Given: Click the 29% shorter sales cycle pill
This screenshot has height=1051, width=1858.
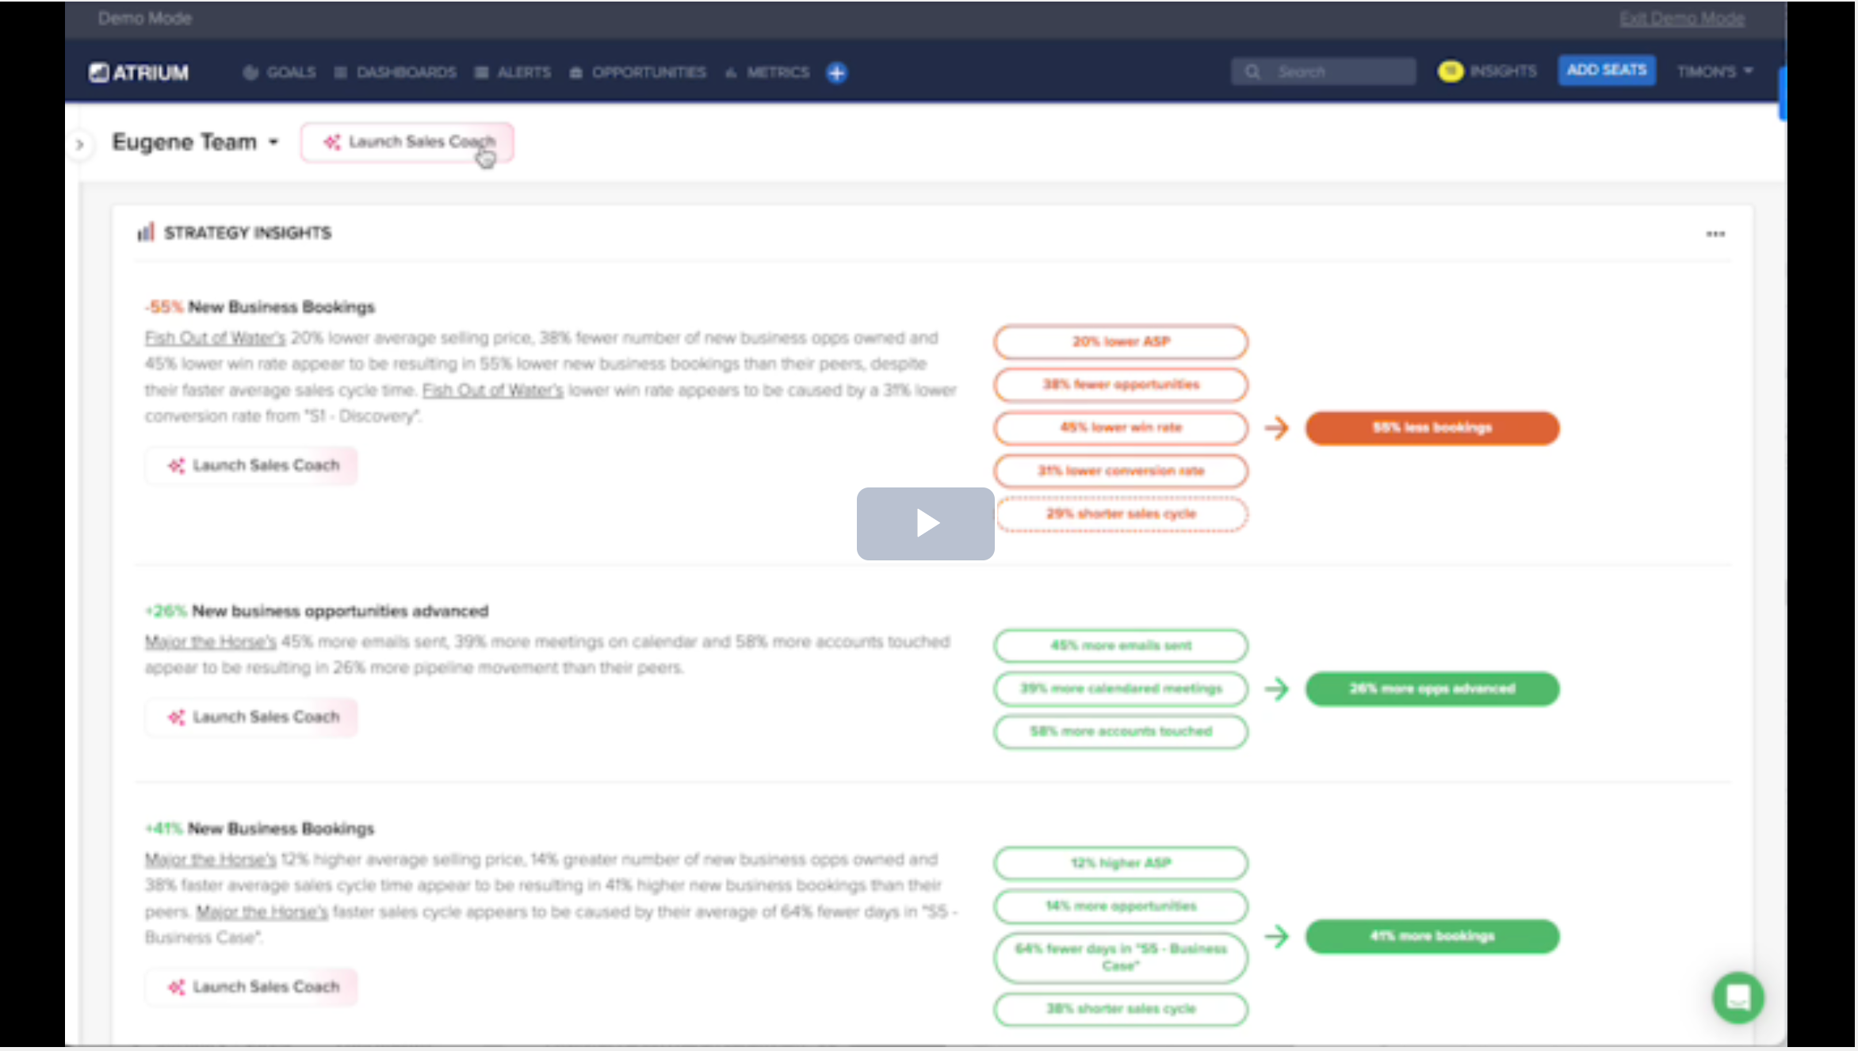Looking at the screenshot, I should (1122, 514).
